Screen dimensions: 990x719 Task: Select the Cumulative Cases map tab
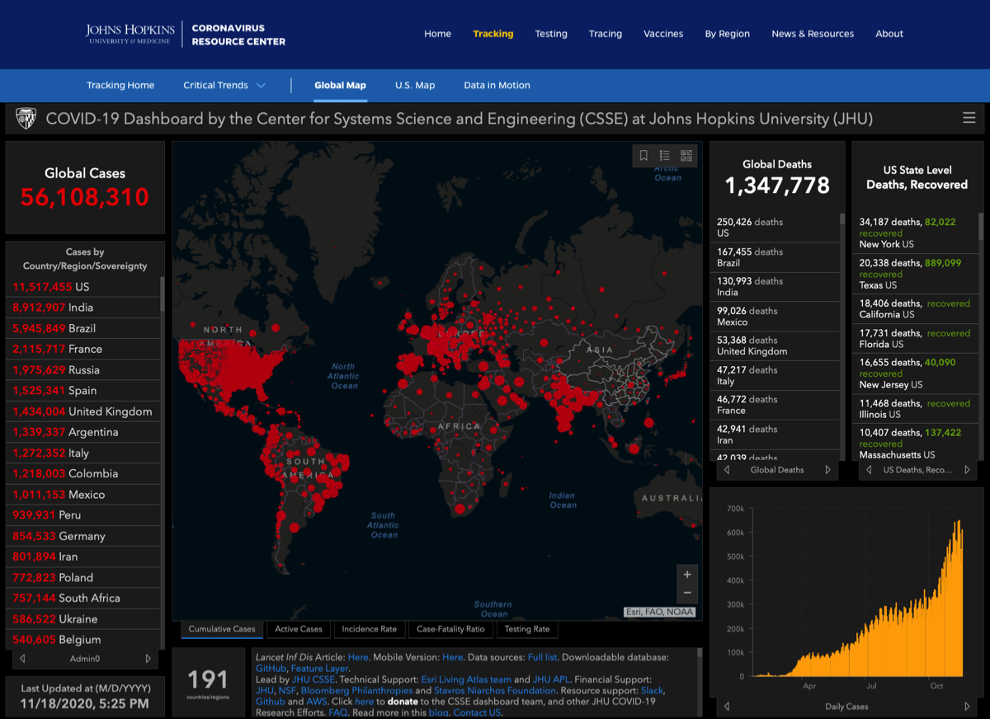222,629
